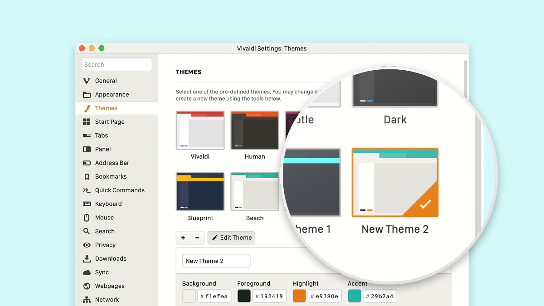Click the Mouse icon

tap(87, 218)
